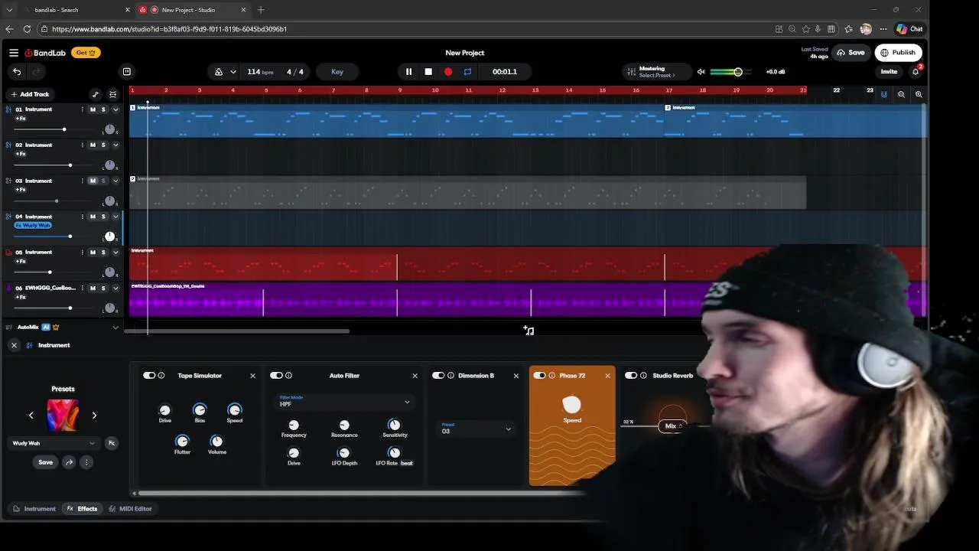Select the Effects tab
979x551 pixels.
[x=82, y=509]
